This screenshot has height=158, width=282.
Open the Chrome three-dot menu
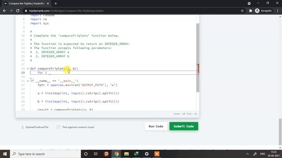pyautogui.click(x=278, y=11)
